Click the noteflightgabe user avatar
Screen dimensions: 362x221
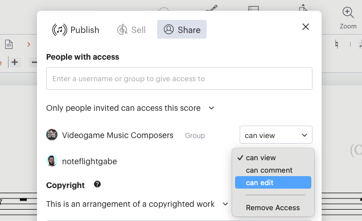click(52, 161)
